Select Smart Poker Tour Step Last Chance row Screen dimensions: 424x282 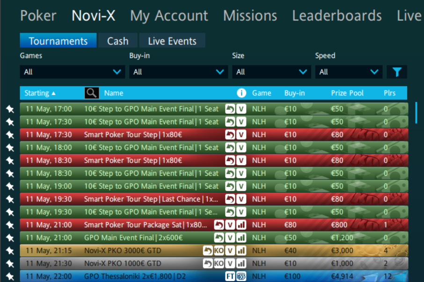pyautogui.click(x=151, y=199)
